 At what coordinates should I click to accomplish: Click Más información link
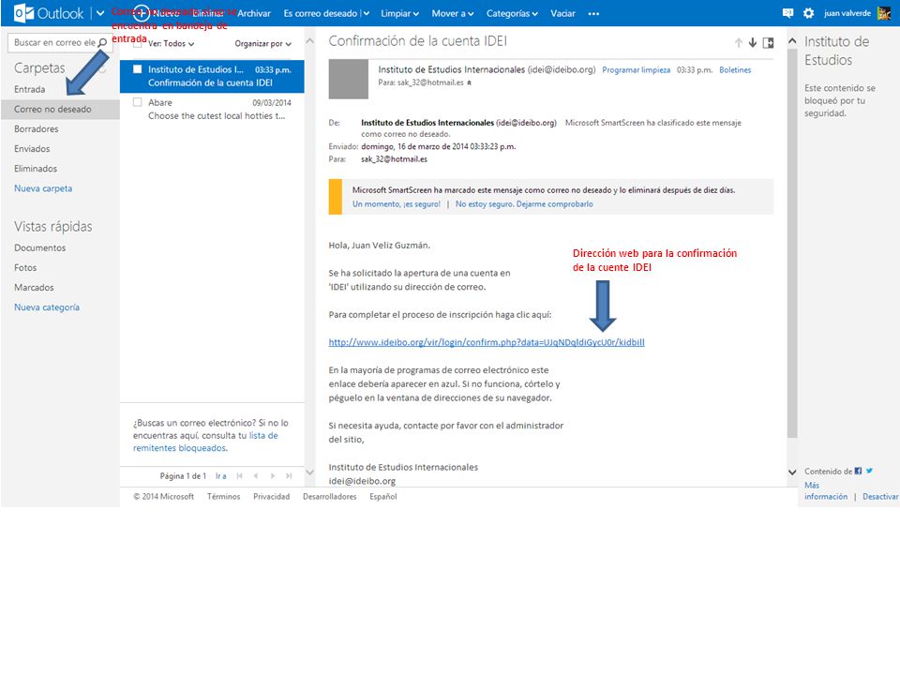click(825, 490)
